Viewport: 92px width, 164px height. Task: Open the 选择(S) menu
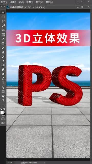[4, 2]
